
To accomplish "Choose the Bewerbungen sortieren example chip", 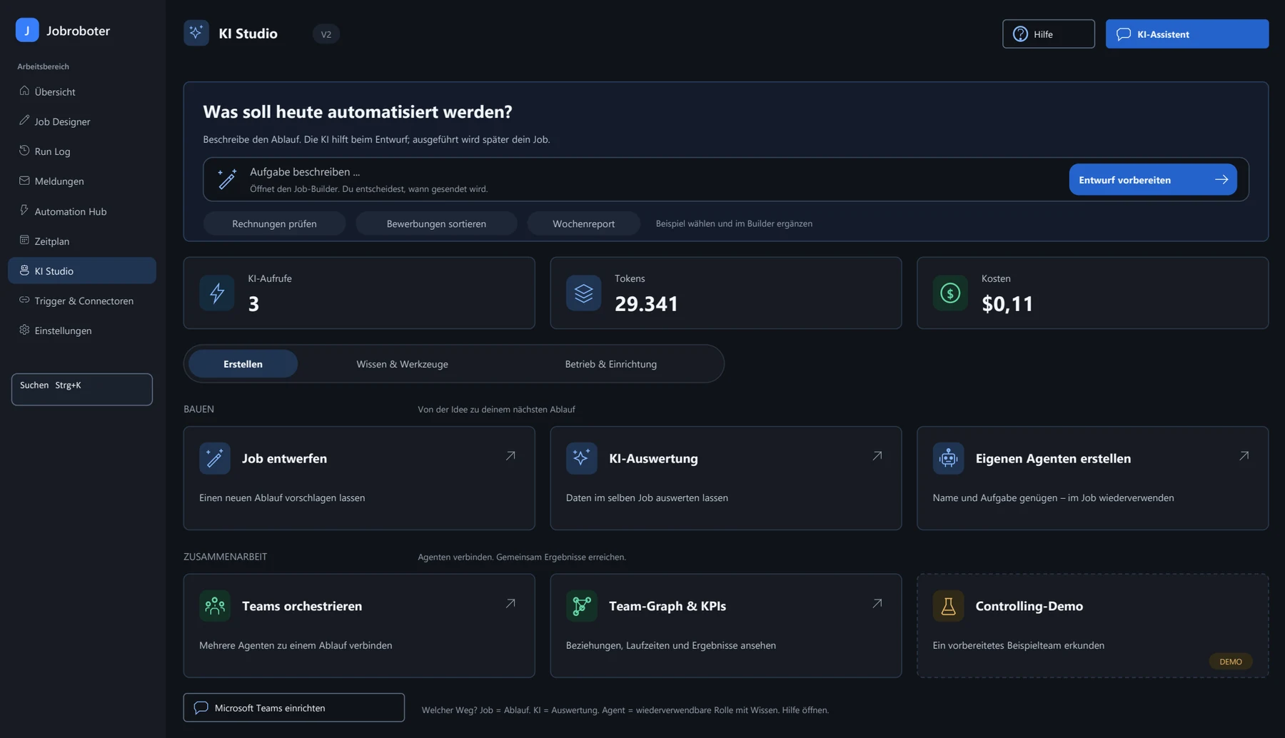I will pos(436,223).
